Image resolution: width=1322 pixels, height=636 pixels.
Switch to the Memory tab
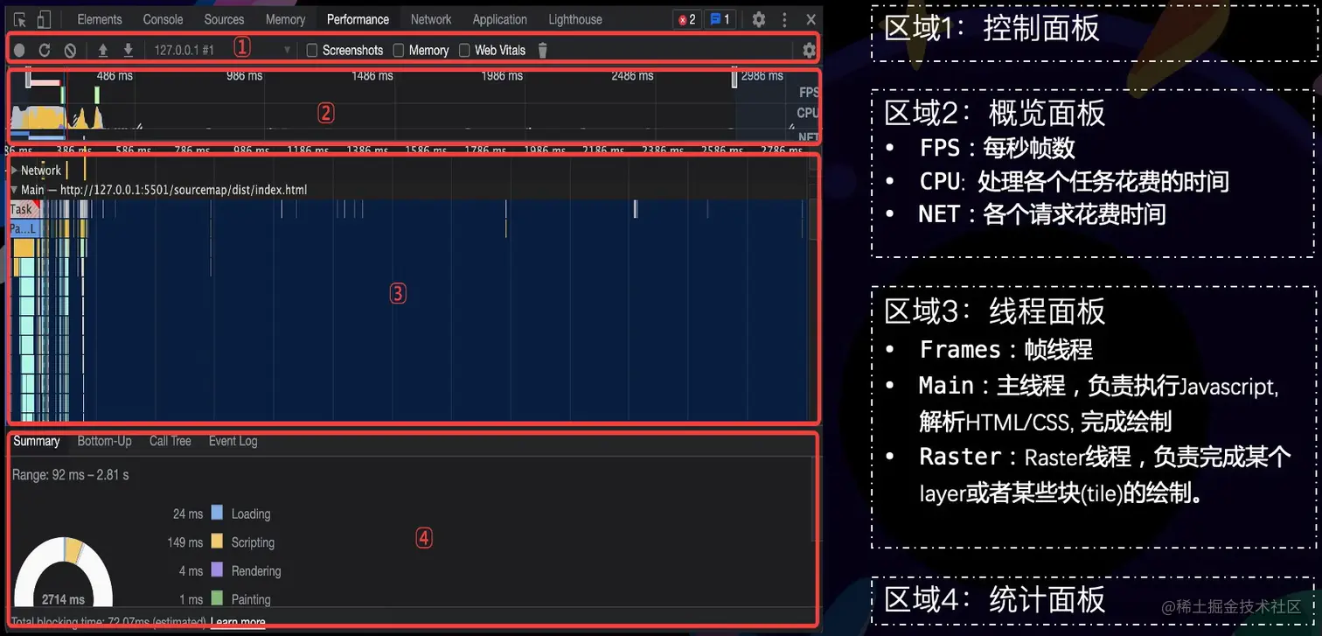[x=285, y=19]
